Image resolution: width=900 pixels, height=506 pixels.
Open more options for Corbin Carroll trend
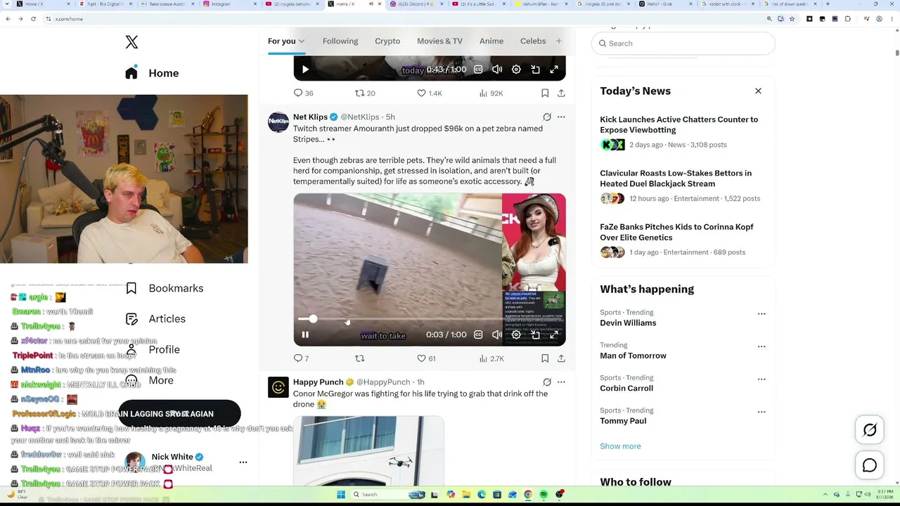pos(761,379)
